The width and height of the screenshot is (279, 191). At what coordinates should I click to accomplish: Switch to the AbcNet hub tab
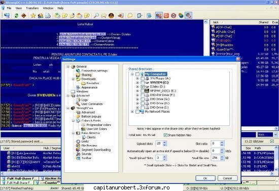[50, 178]
